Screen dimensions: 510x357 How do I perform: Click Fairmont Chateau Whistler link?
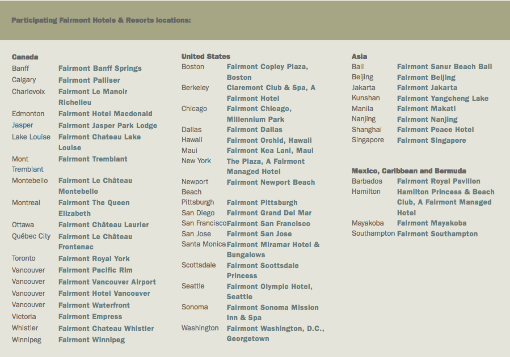pyautogui.click(x=106, y=329)
